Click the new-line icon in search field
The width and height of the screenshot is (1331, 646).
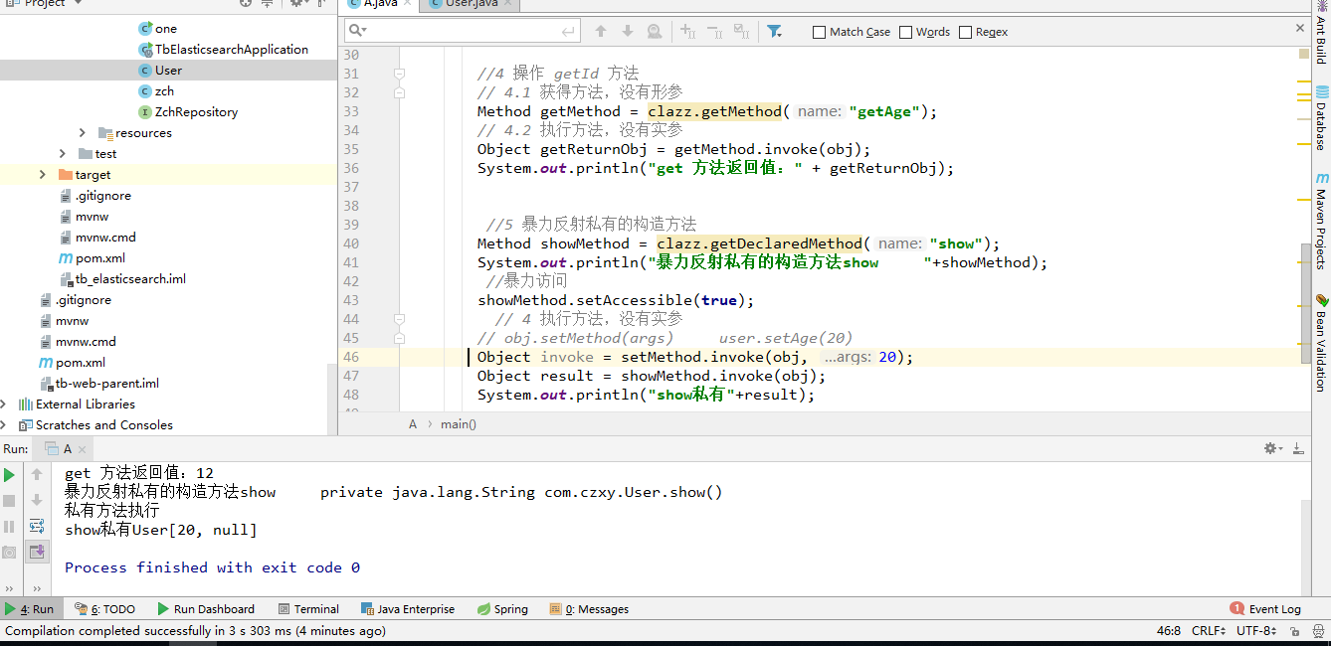point(569,32)
